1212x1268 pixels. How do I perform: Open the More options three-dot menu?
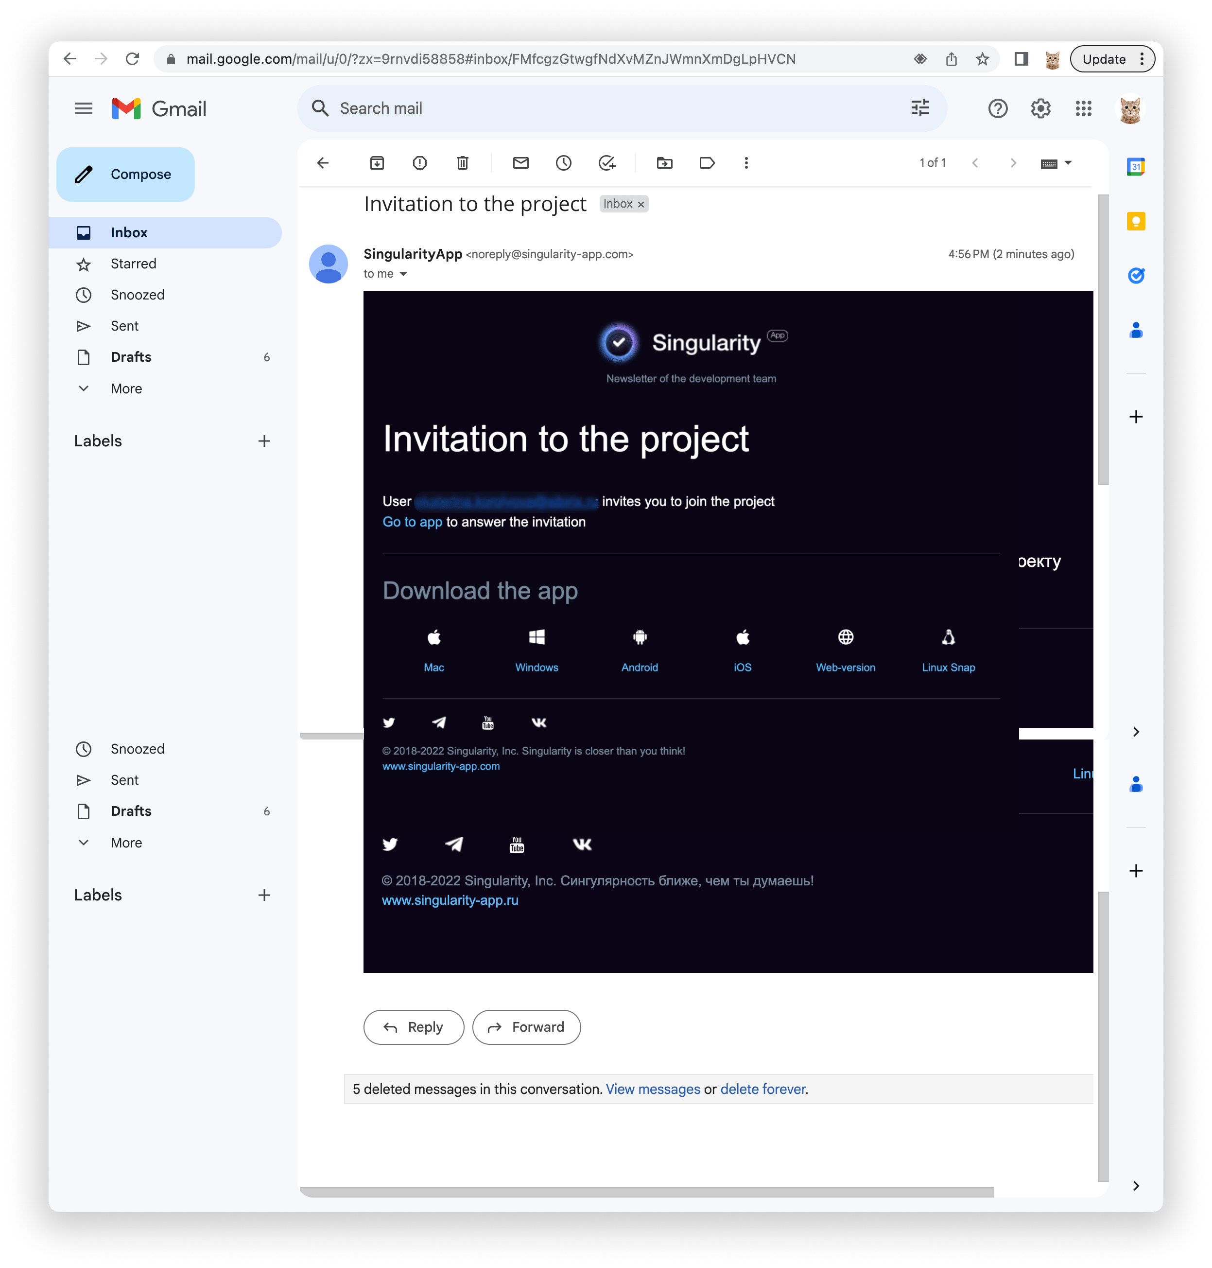pos(746,163)
